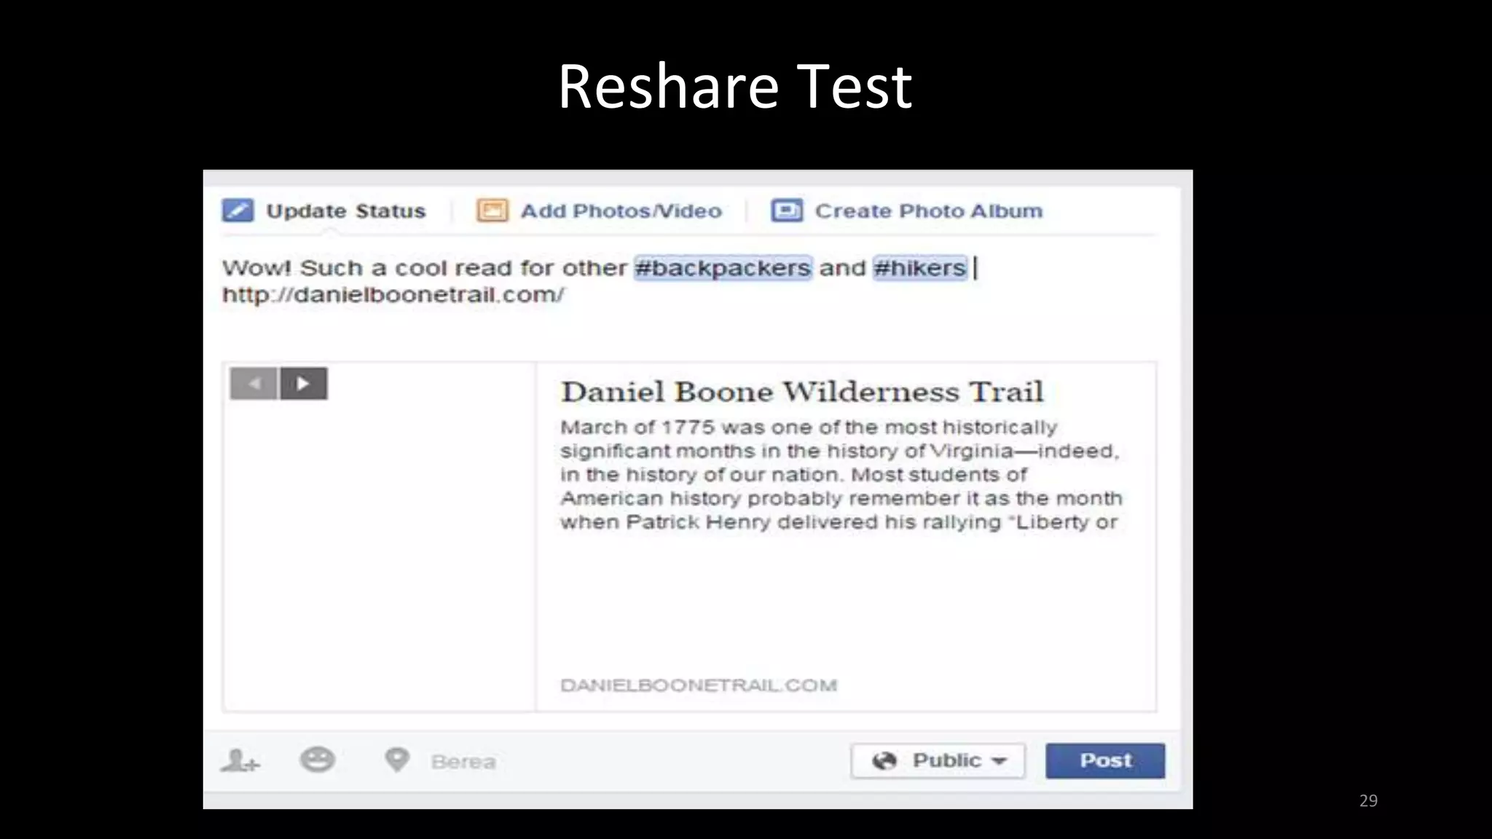This screenshot has width=1492, height=839.
Task: Click the pencil Update Status icon
Action: coord(237,210)
